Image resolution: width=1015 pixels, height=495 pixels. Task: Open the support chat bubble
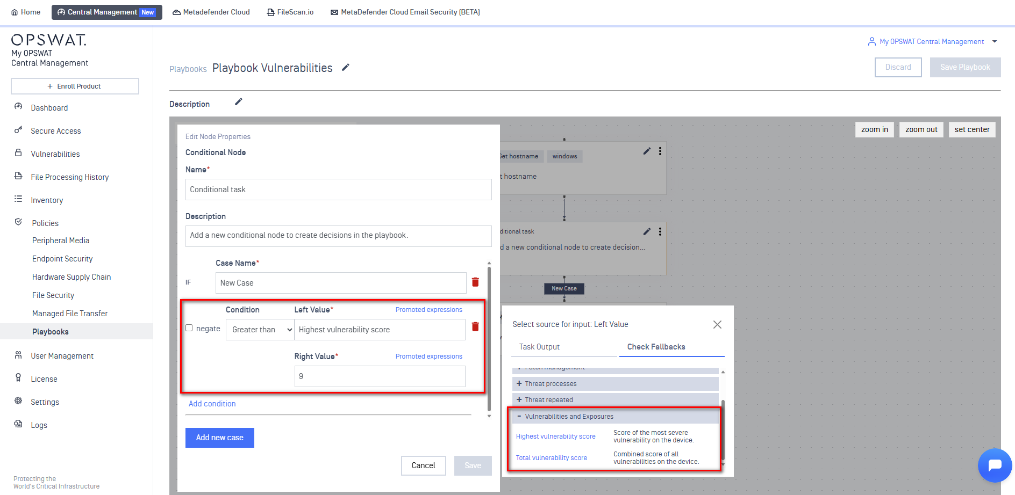995,465
